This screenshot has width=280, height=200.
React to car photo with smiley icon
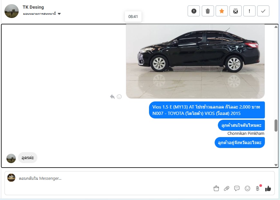coord(119,97)
